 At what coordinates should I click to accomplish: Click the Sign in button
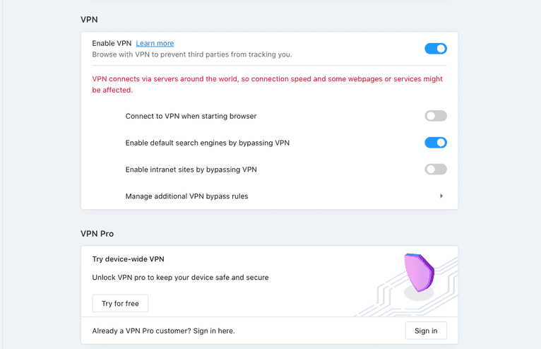point(426,331)
